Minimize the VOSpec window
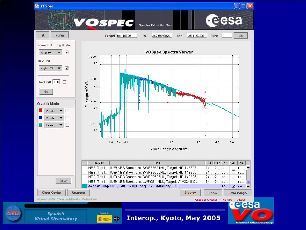Screen dimensions: 306x230 237,6
